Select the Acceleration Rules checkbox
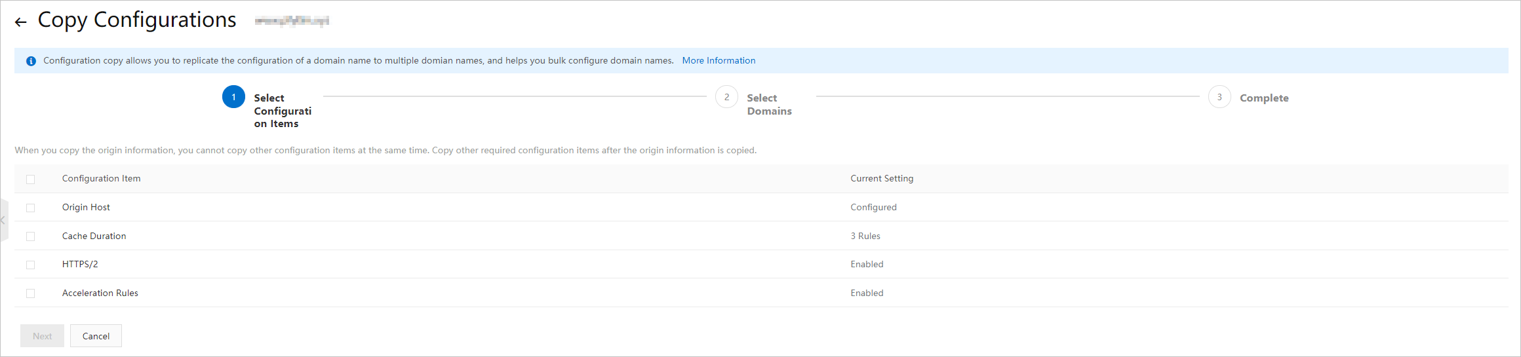1521x357 pixels. pos(31,293)
